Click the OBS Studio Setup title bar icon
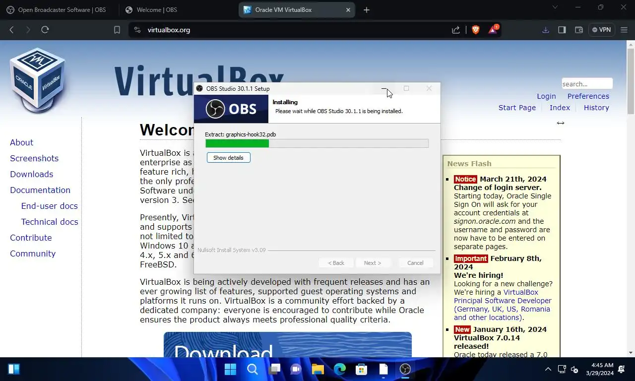The image size is (635, 381). 199,89
